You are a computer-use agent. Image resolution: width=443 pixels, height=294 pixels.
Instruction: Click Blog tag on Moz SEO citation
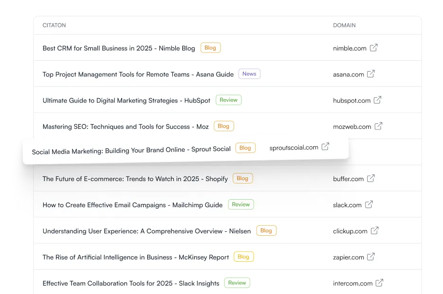tap(224, 126)
